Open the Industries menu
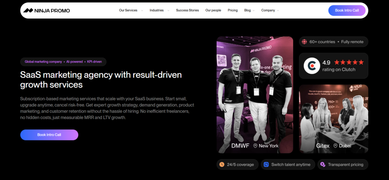Screen dimensions: 389x180 [x=157, y=10]
